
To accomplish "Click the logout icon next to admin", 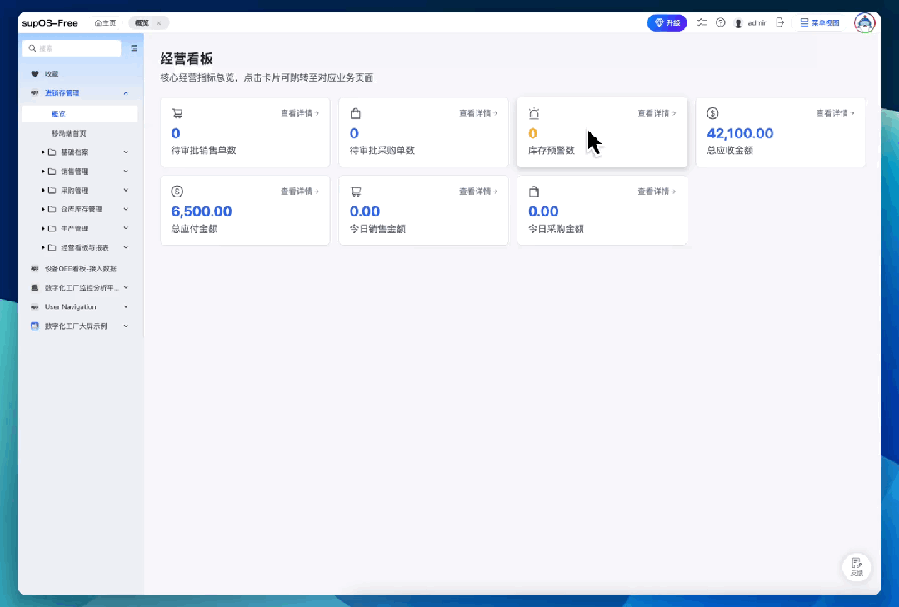I will [x=780, y=23].
